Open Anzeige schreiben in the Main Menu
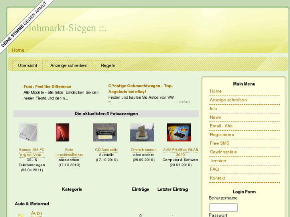290x217 pixels. point(228,100)
